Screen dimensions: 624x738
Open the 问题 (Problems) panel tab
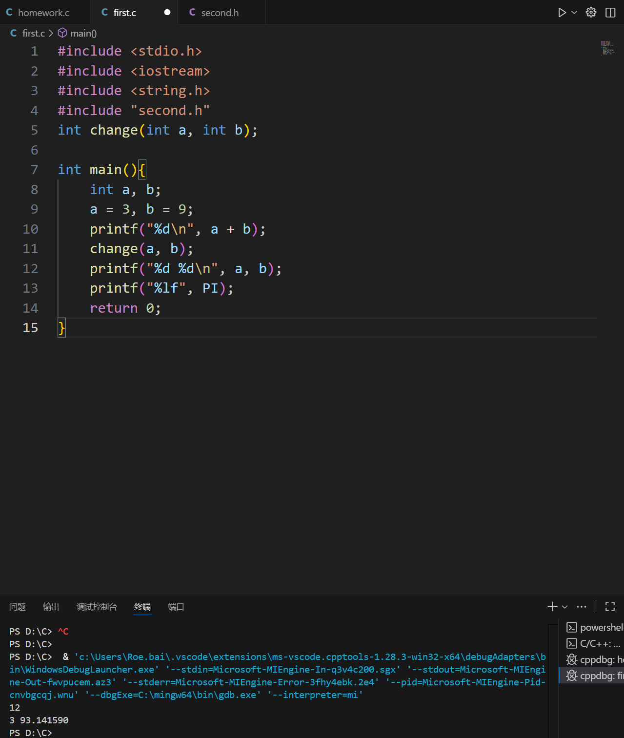(18, 607)
